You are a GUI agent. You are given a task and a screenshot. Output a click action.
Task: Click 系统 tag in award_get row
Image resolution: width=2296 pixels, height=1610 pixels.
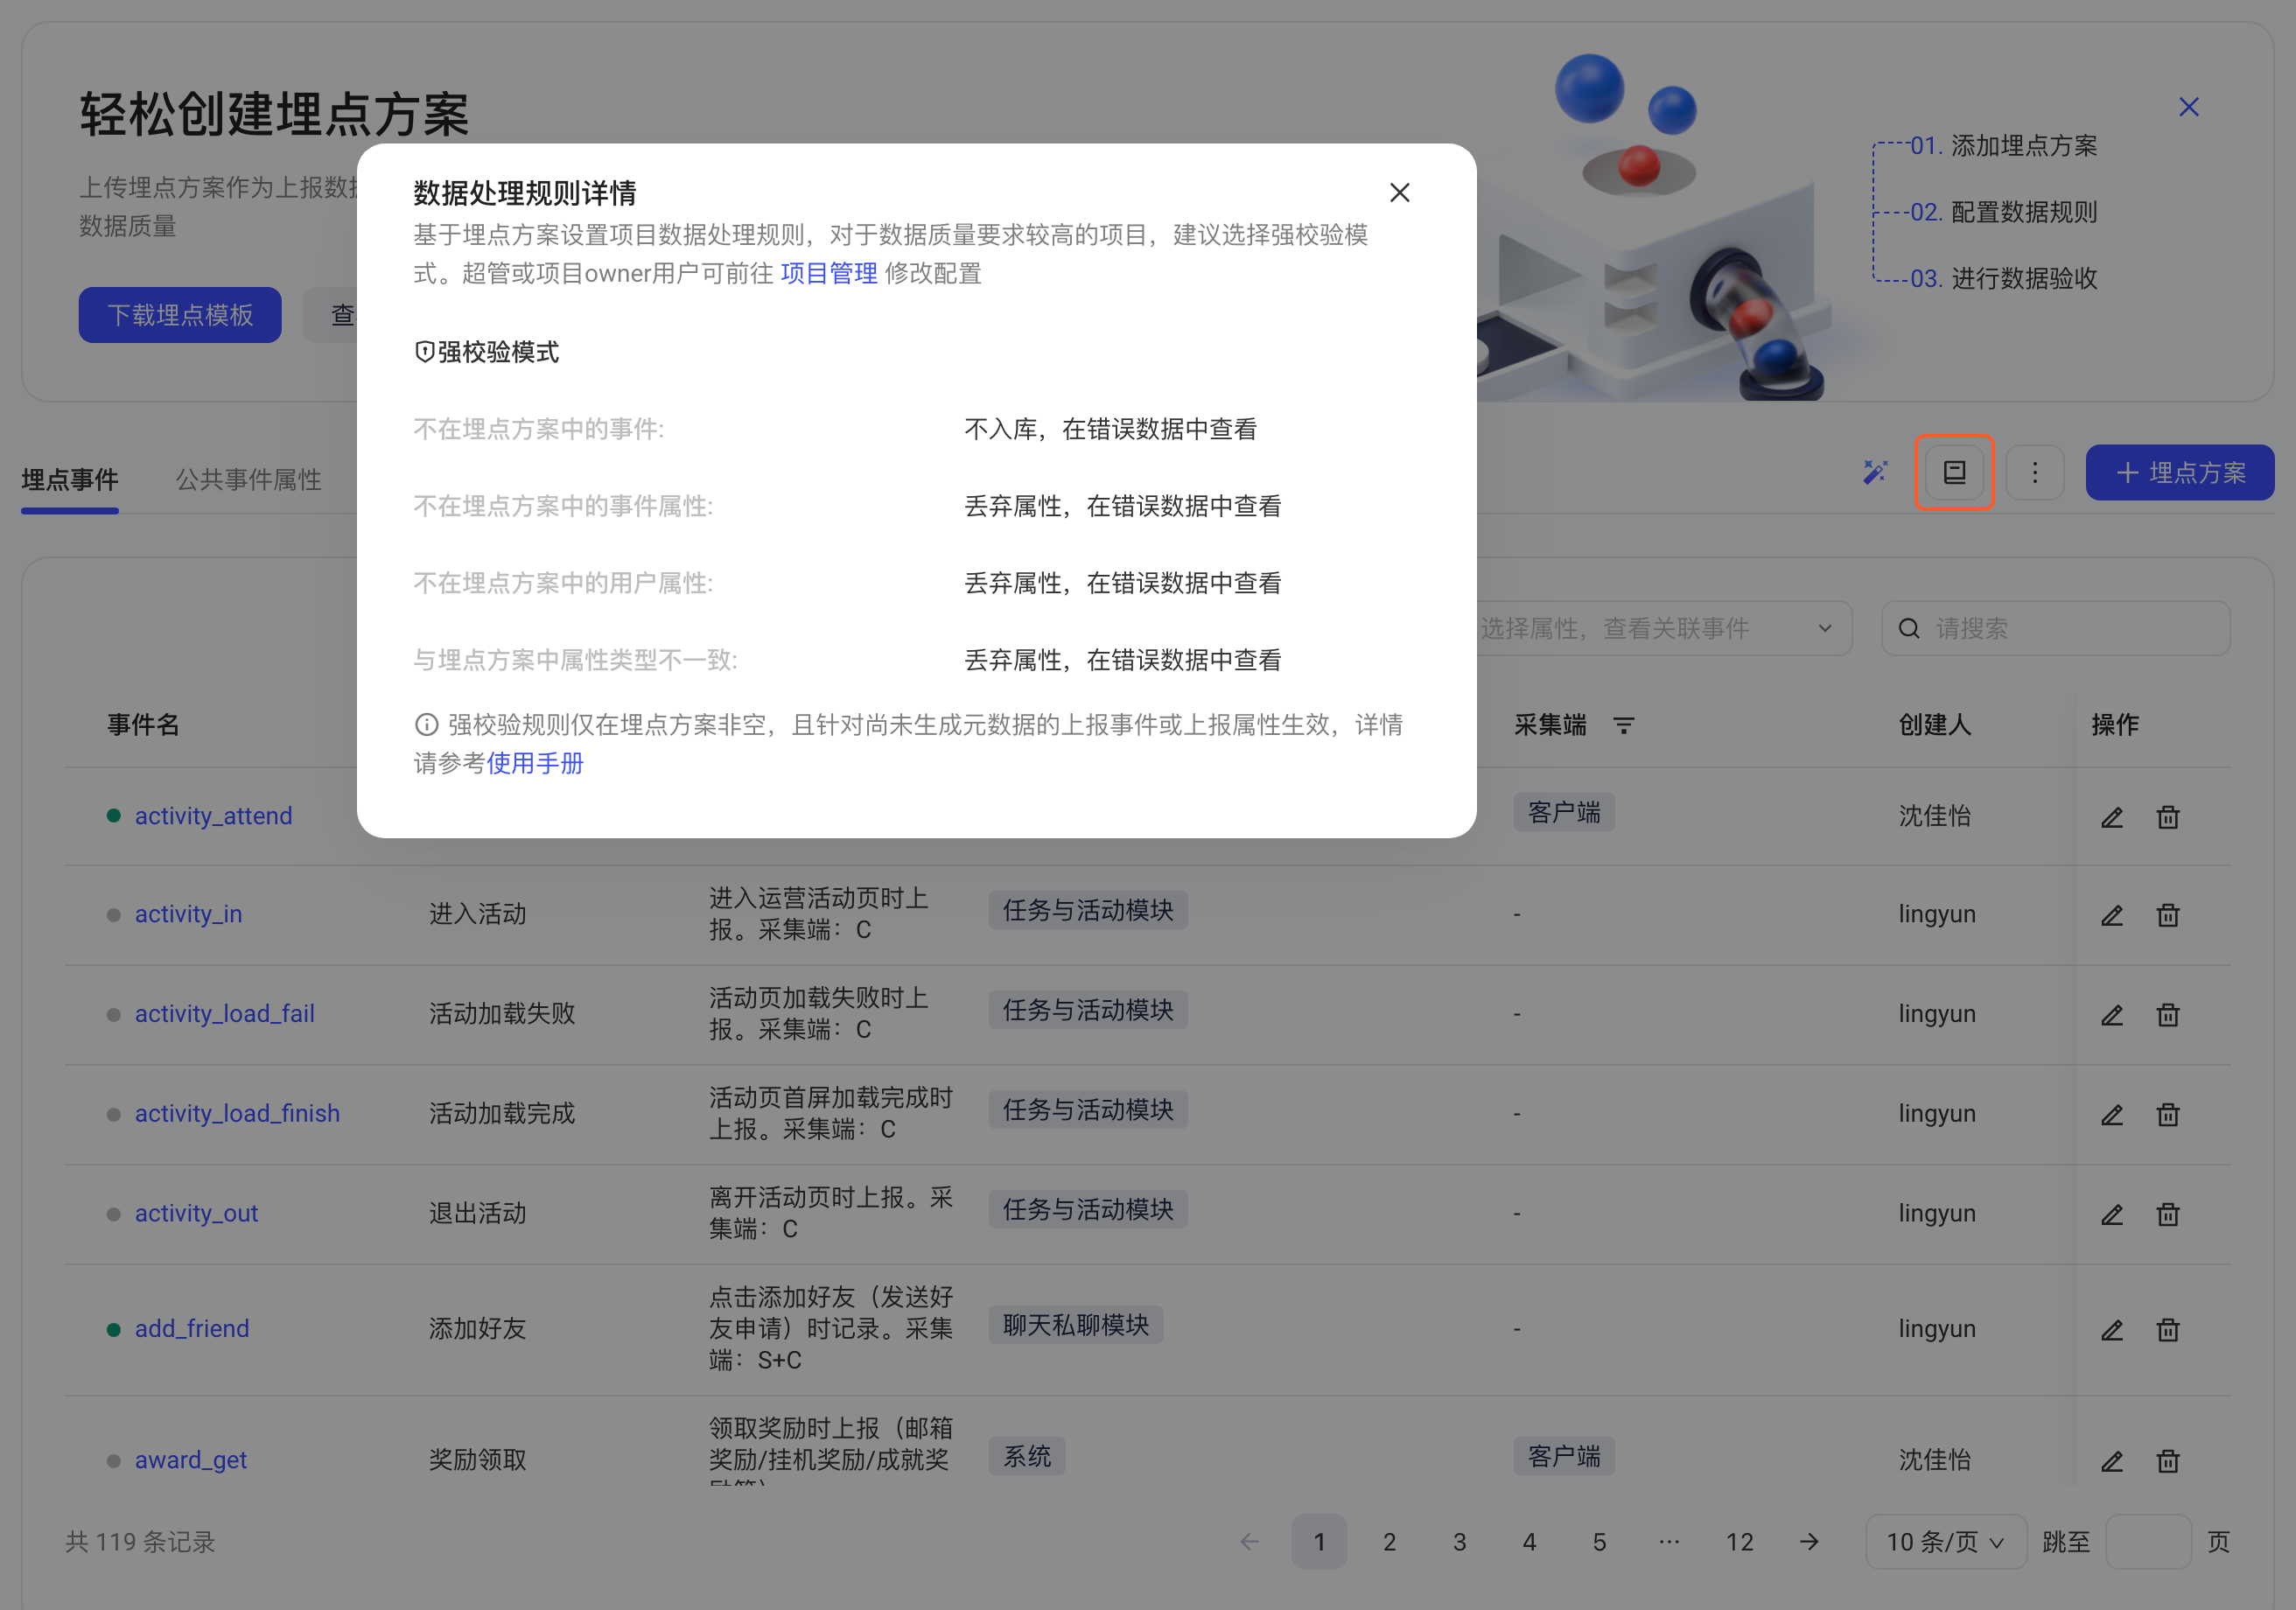click(1027, 1456)
